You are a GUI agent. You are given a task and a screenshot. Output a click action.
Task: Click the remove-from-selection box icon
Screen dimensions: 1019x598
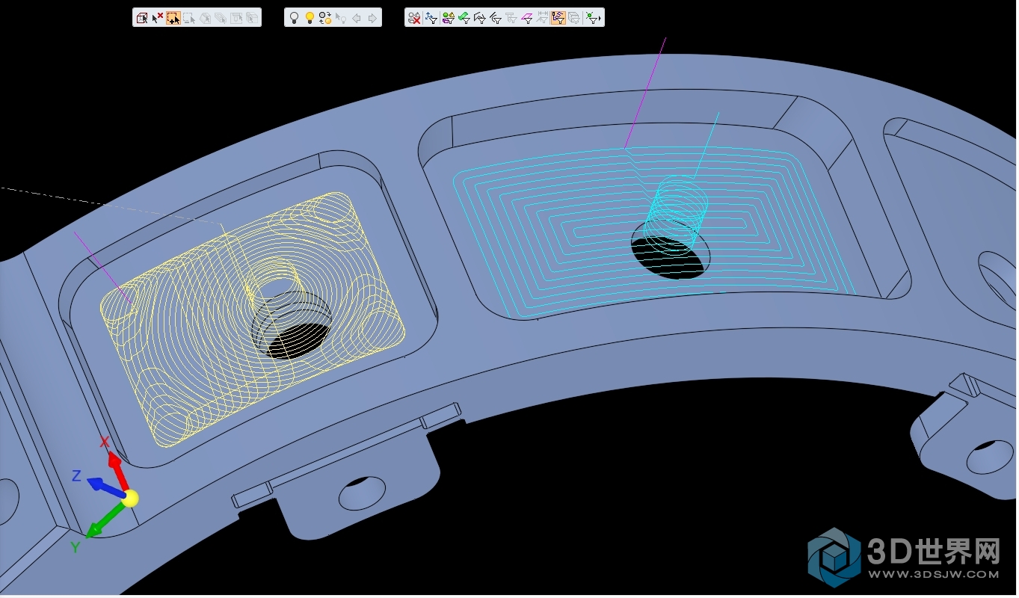(189, 18)
